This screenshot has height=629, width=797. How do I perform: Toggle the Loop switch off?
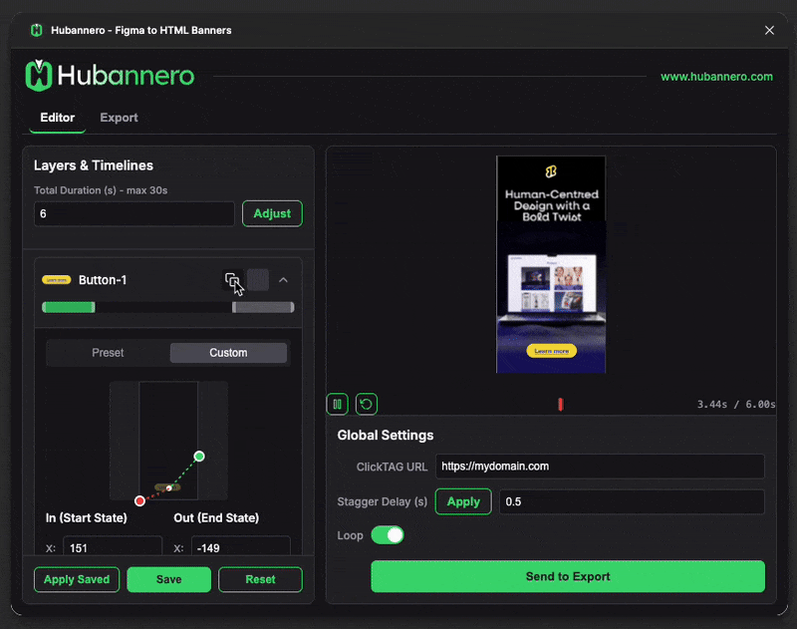(388, 535)
